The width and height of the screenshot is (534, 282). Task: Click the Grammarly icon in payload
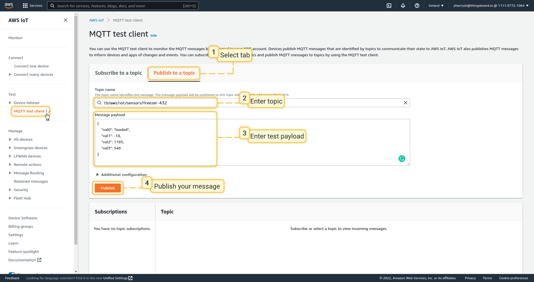point(402,159)
